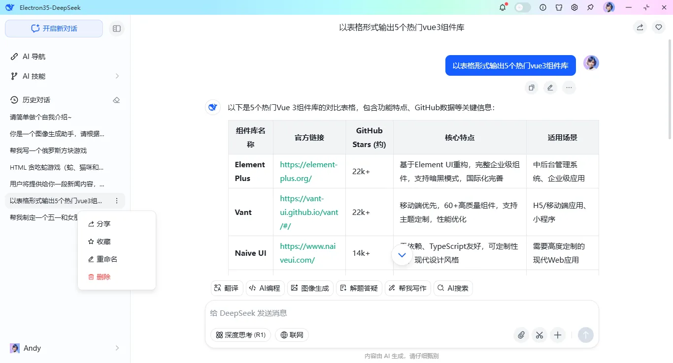The width and height of the screenshot is (673, 363).
Task: Open the Andy user profile chevron
Action: point(117,348)
